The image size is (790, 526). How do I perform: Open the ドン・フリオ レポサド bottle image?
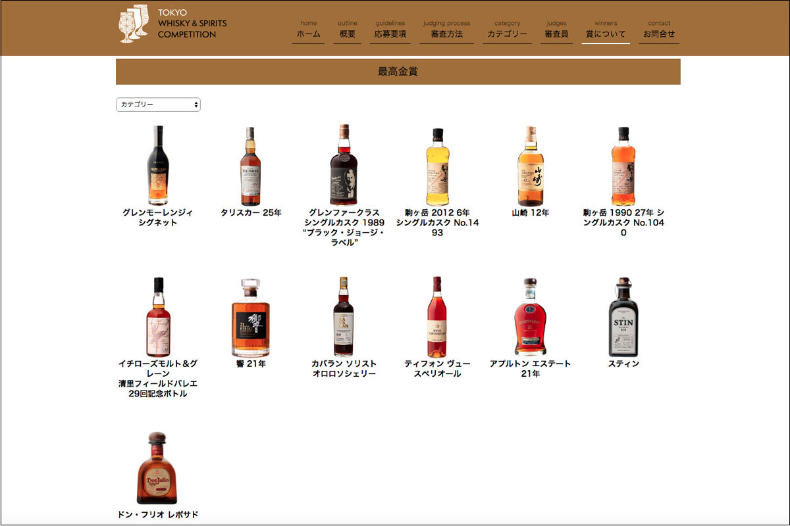coord(157,468)
